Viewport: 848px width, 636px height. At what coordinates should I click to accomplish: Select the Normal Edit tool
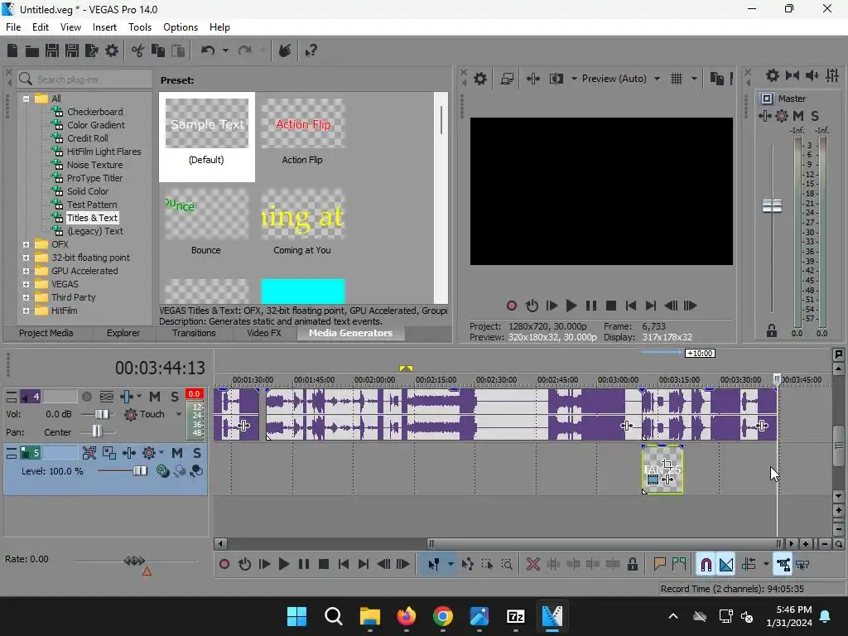(x=433, y=565)
